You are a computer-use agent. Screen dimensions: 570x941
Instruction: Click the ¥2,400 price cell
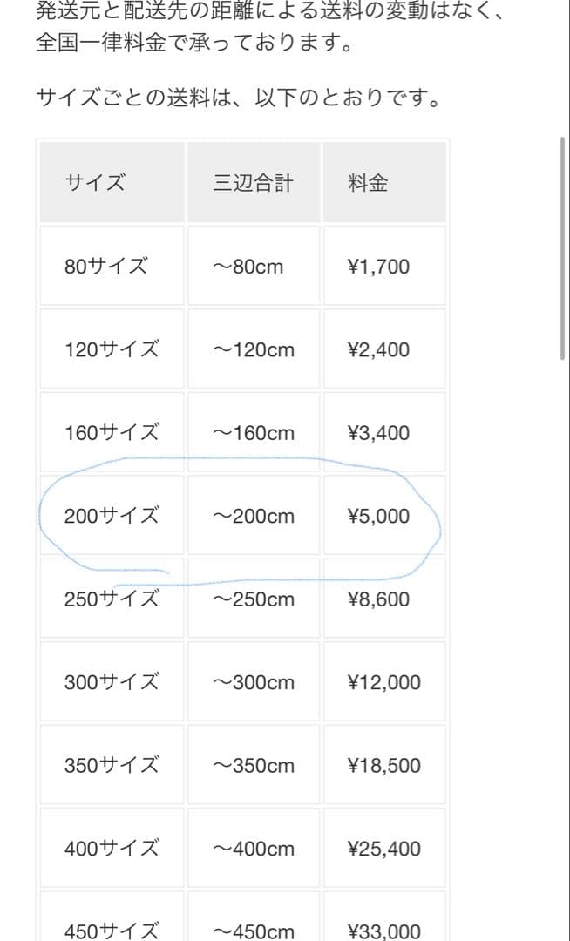[378, 350]
